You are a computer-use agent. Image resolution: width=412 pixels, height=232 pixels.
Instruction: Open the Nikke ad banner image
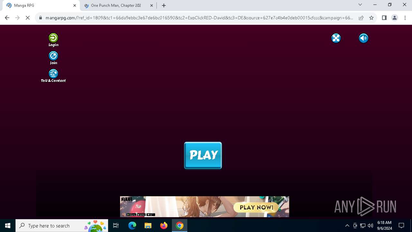pos(204,207)
